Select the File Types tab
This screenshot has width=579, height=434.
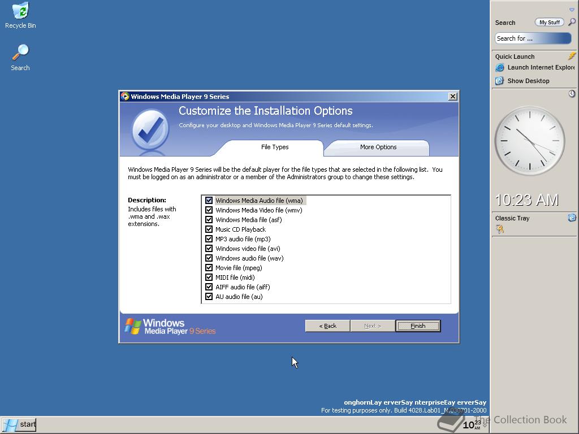coord(275,147)
